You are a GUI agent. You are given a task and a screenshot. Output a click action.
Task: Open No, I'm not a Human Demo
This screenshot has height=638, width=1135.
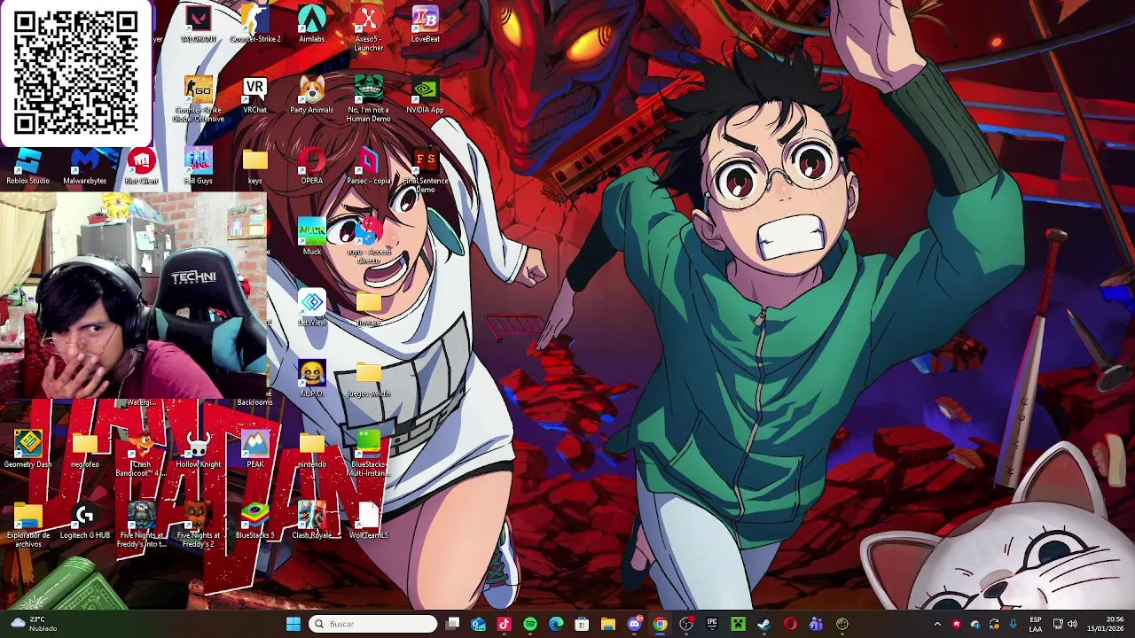(368, 99)
